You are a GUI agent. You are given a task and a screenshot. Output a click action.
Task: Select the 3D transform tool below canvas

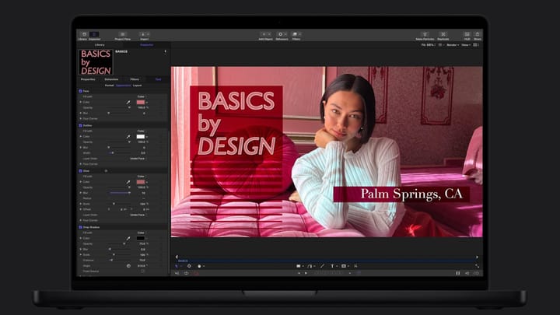point(189,266)
